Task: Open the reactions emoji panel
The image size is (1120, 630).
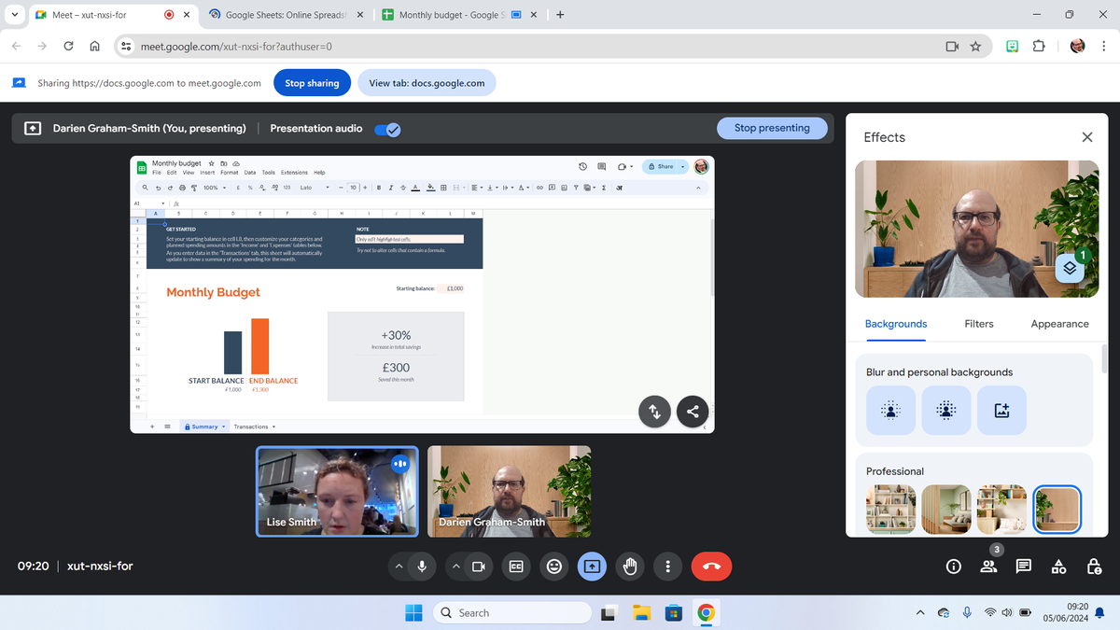Action: 553,566
